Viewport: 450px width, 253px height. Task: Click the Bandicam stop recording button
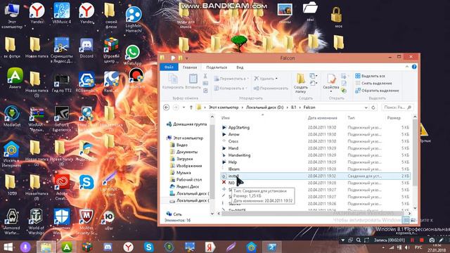pyautogui.click(x=422, y=240)
